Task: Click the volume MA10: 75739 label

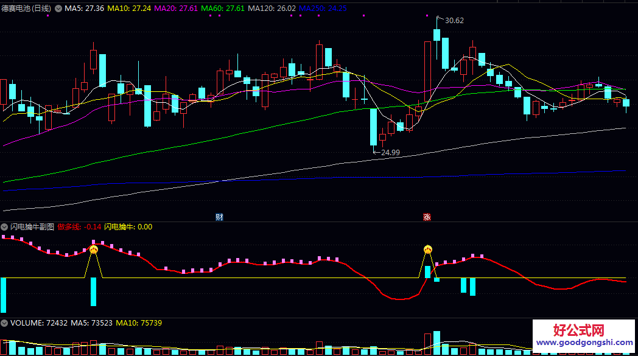Action: (x=139, y=323)
